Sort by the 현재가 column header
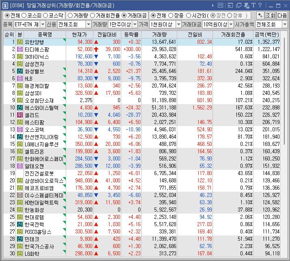This screenshot has height=261, width=290. tap(79, 34)
